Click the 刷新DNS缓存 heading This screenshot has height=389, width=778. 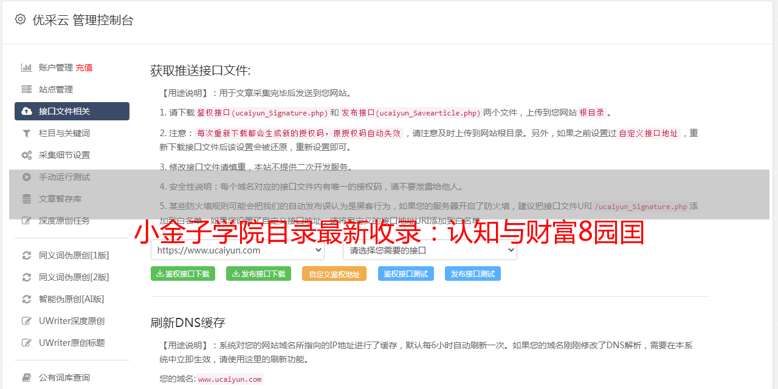188,322
